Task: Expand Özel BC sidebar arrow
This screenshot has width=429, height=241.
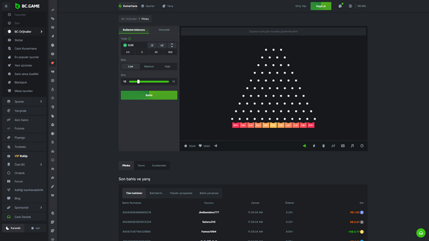Action: coord(41,164)
